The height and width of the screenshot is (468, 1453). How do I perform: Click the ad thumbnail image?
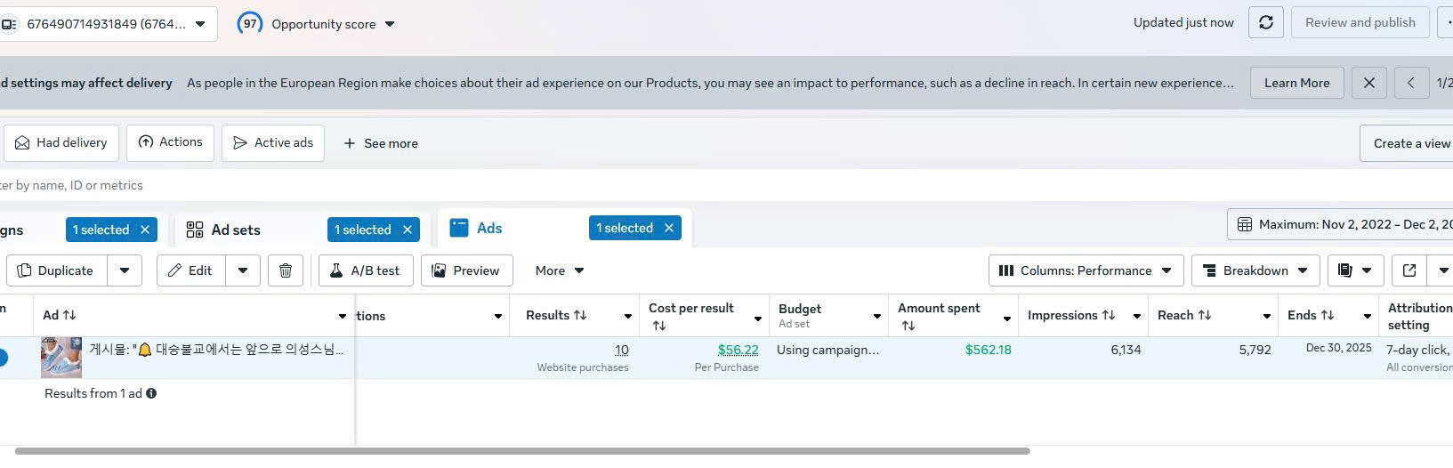pyautogui.click(x=61, y=358)
